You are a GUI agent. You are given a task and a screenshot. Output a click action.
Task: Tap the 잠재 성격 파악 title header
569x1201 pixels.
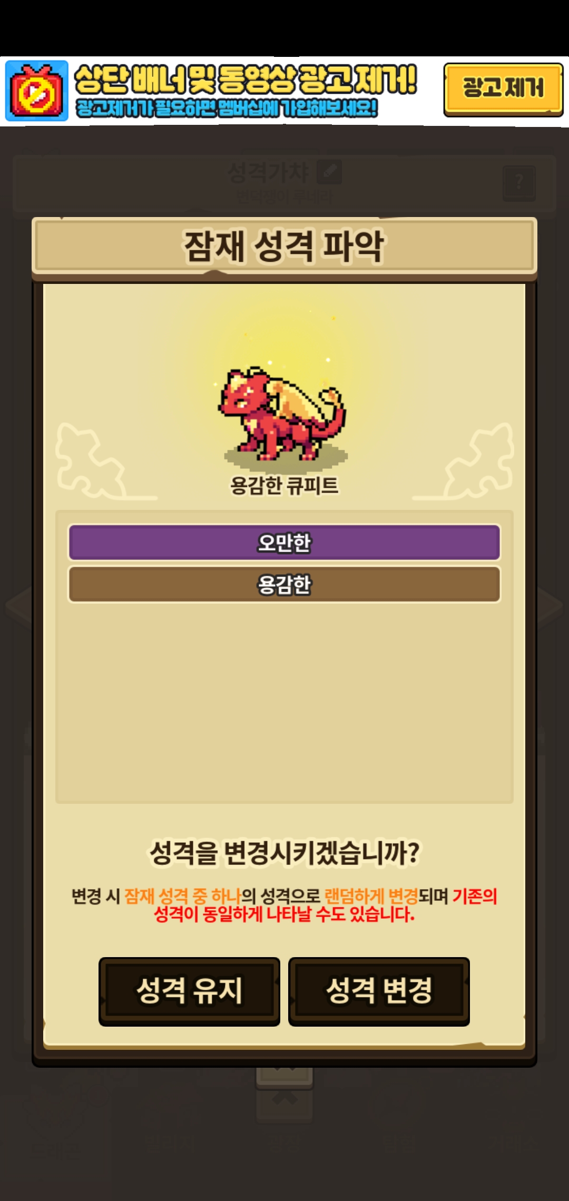click(x=284, y=247)
